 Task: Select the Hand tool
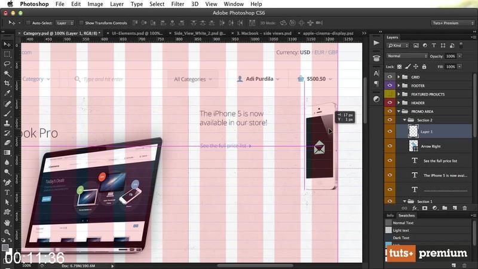coord(7,222)
